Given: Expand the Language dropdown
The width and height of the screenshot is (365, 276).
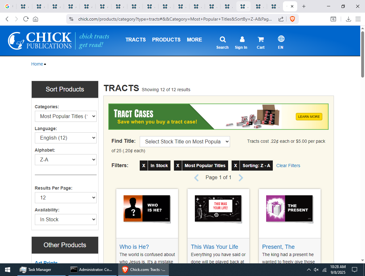Looking at the screenshot, I should pos(66,138).
